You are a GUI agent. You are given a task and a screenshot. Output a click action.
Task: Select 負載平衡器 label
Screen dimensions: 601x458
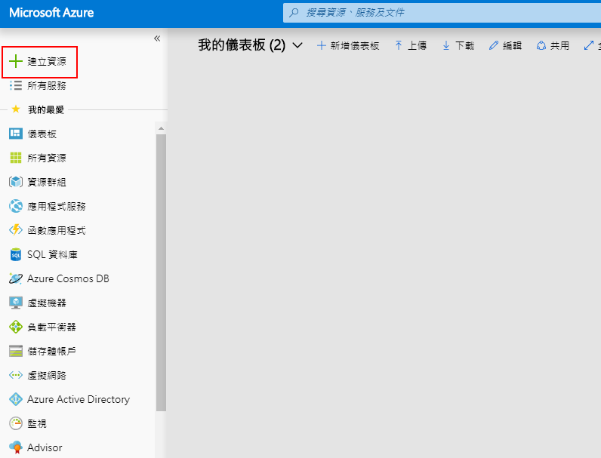click(x=52, y=327)
